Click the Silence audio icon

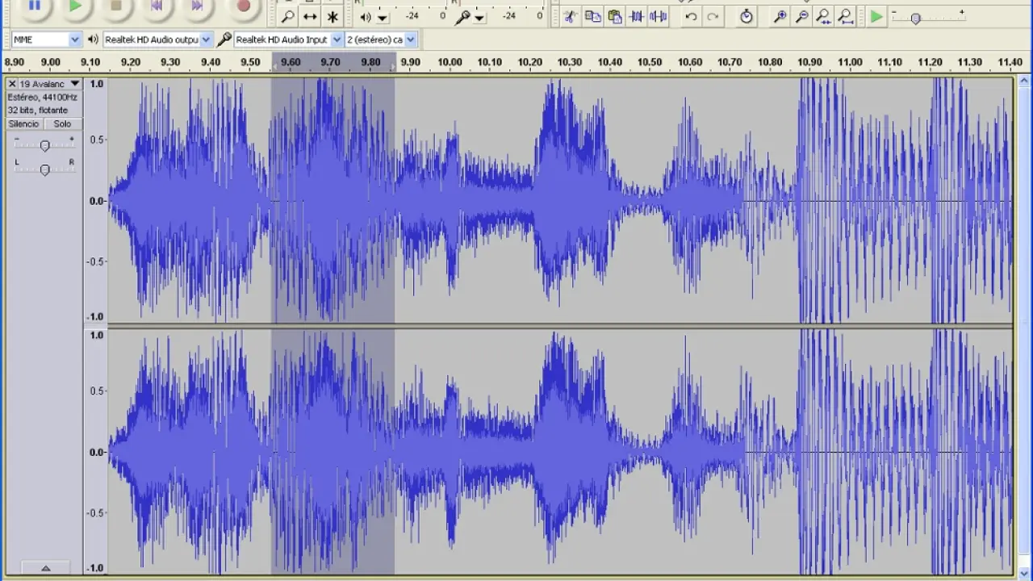(659, 16)
